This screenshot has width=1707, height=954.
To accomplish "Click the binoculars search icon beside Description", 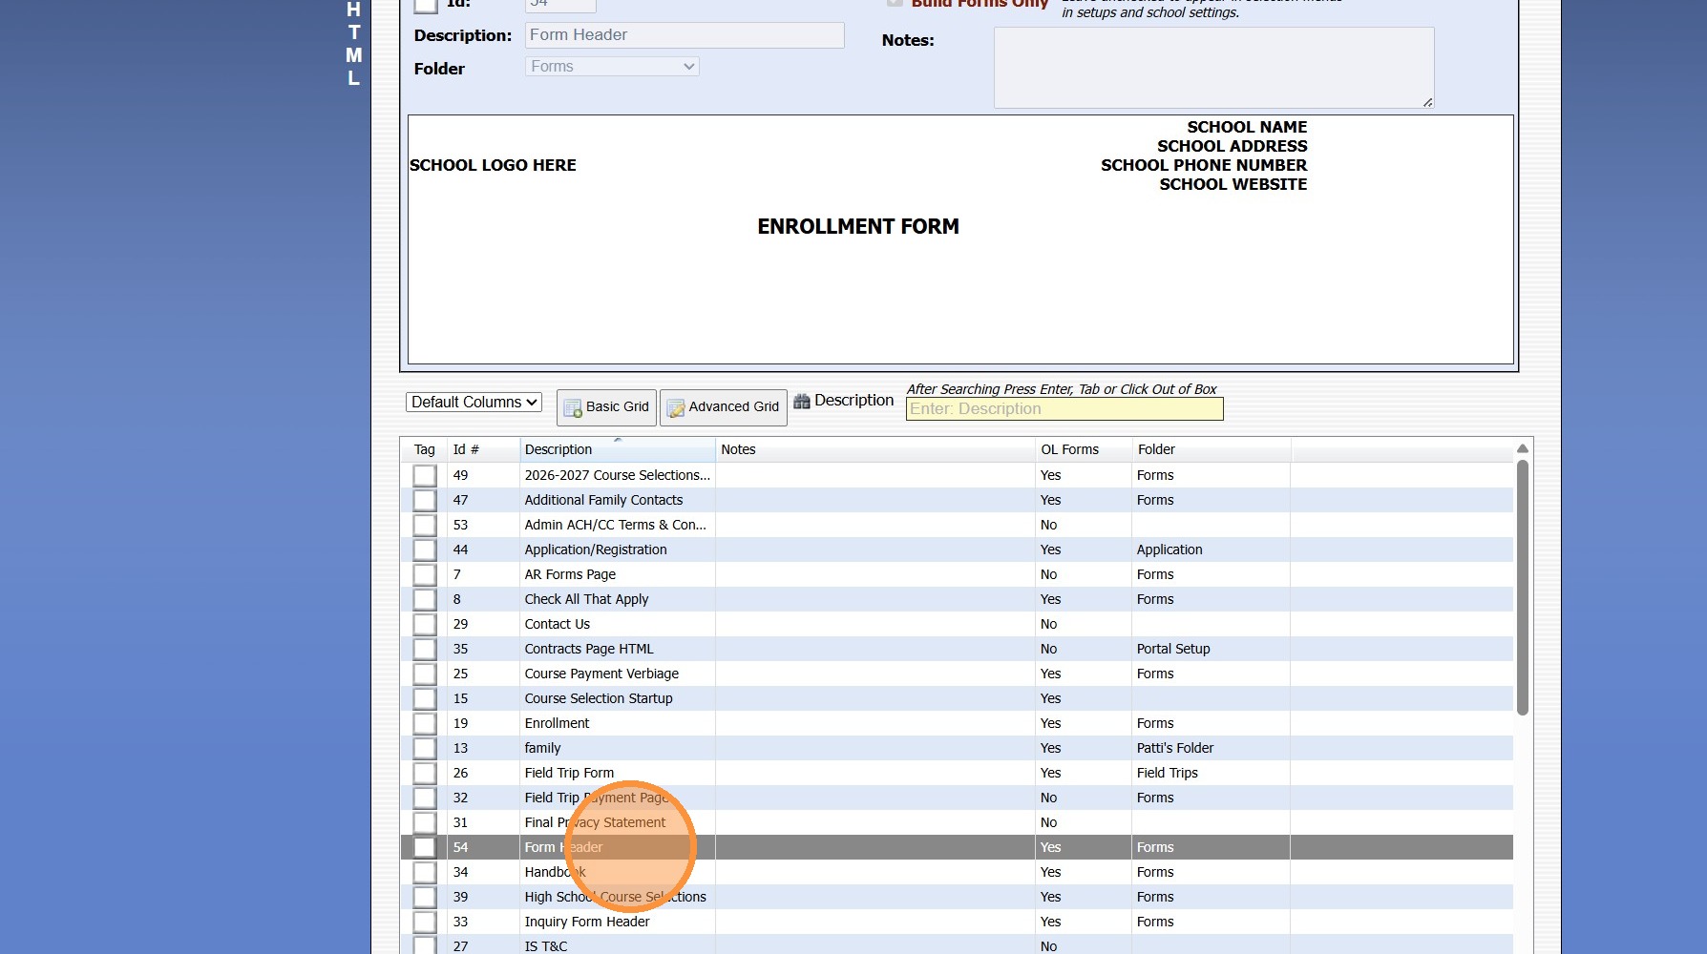I will tap(802, 402).
